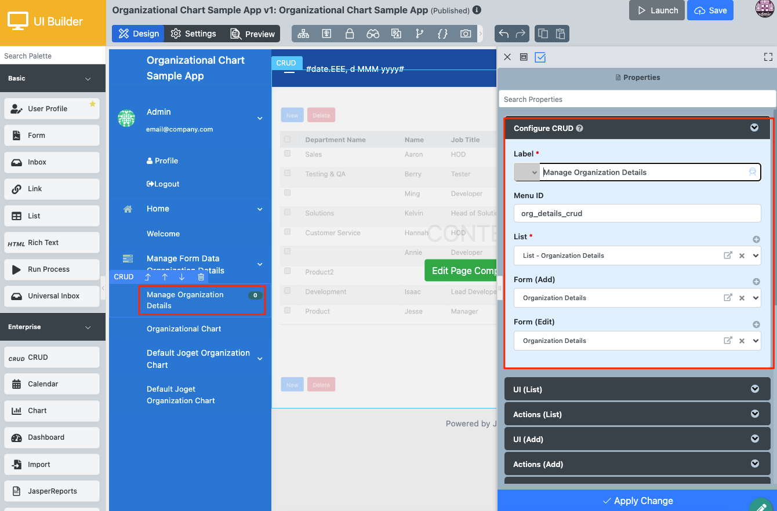
Task: Click the sitemap tree icon in the toolbar
Action: tap(303, 34)
